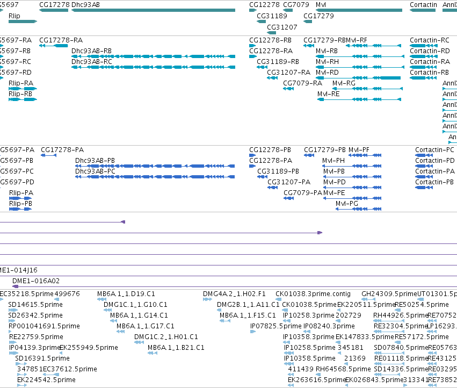Screen dimensions: 457x388
Task: Open the Rlip-RB transcript label
Action: pos(20,94)
